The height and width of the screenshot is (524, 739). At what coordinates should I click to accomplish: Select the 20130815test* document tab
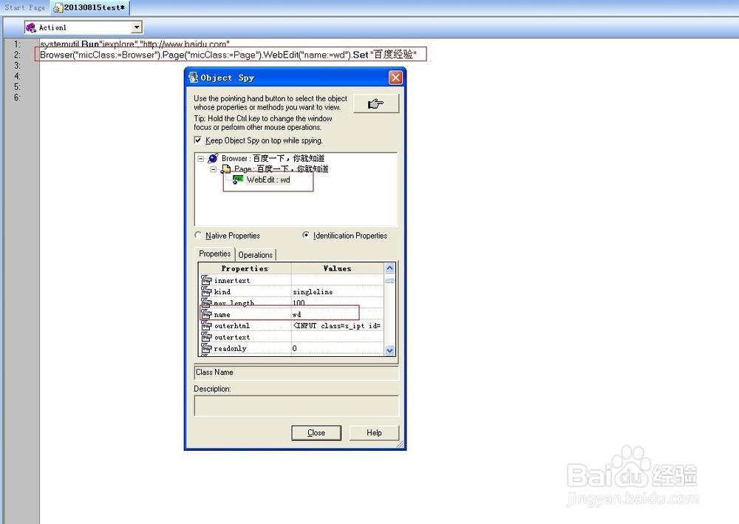point(90,7)
